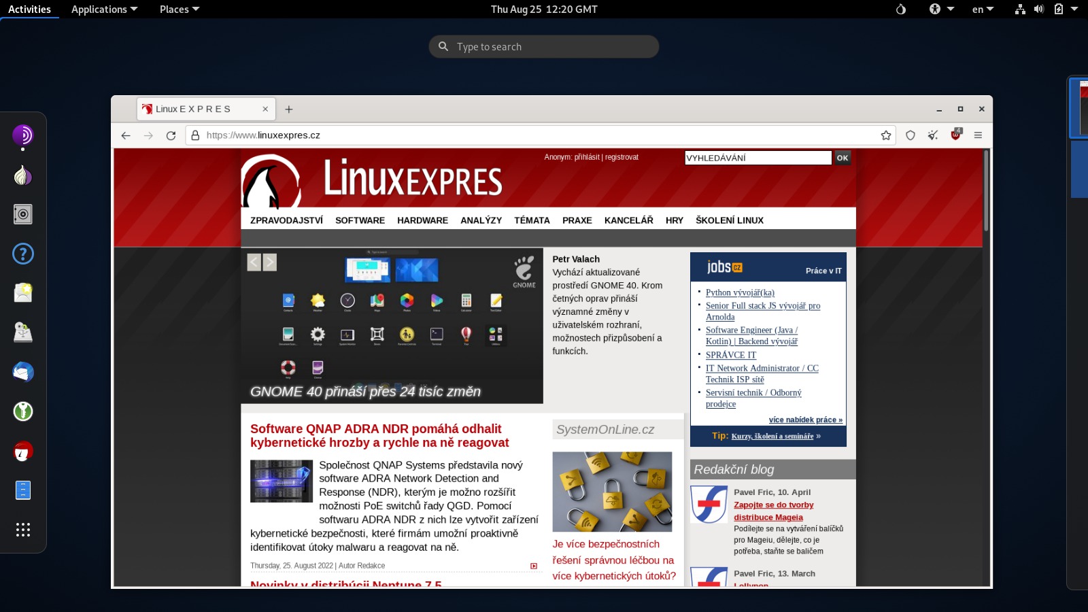Open the Tor status icon in top bar
The width and height of the screenshot is (1088, 612).
pos(901,9)
